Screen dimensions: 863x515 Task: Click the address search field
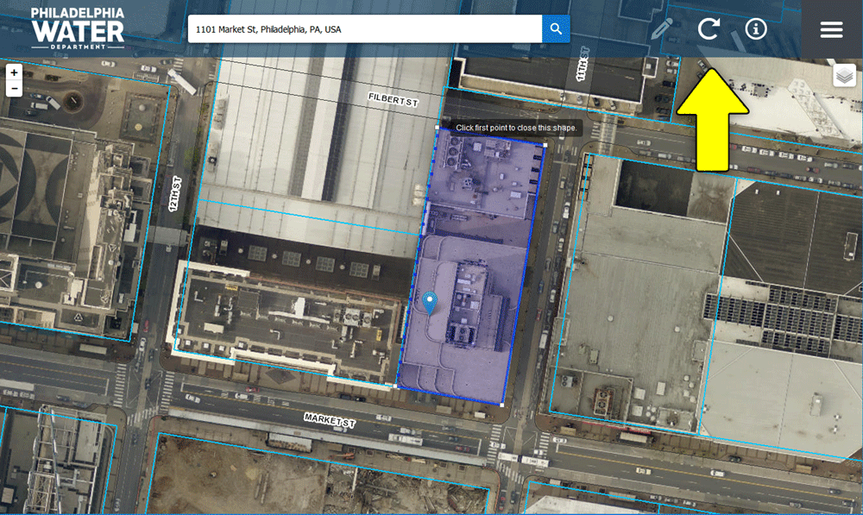tap(364, 29)
